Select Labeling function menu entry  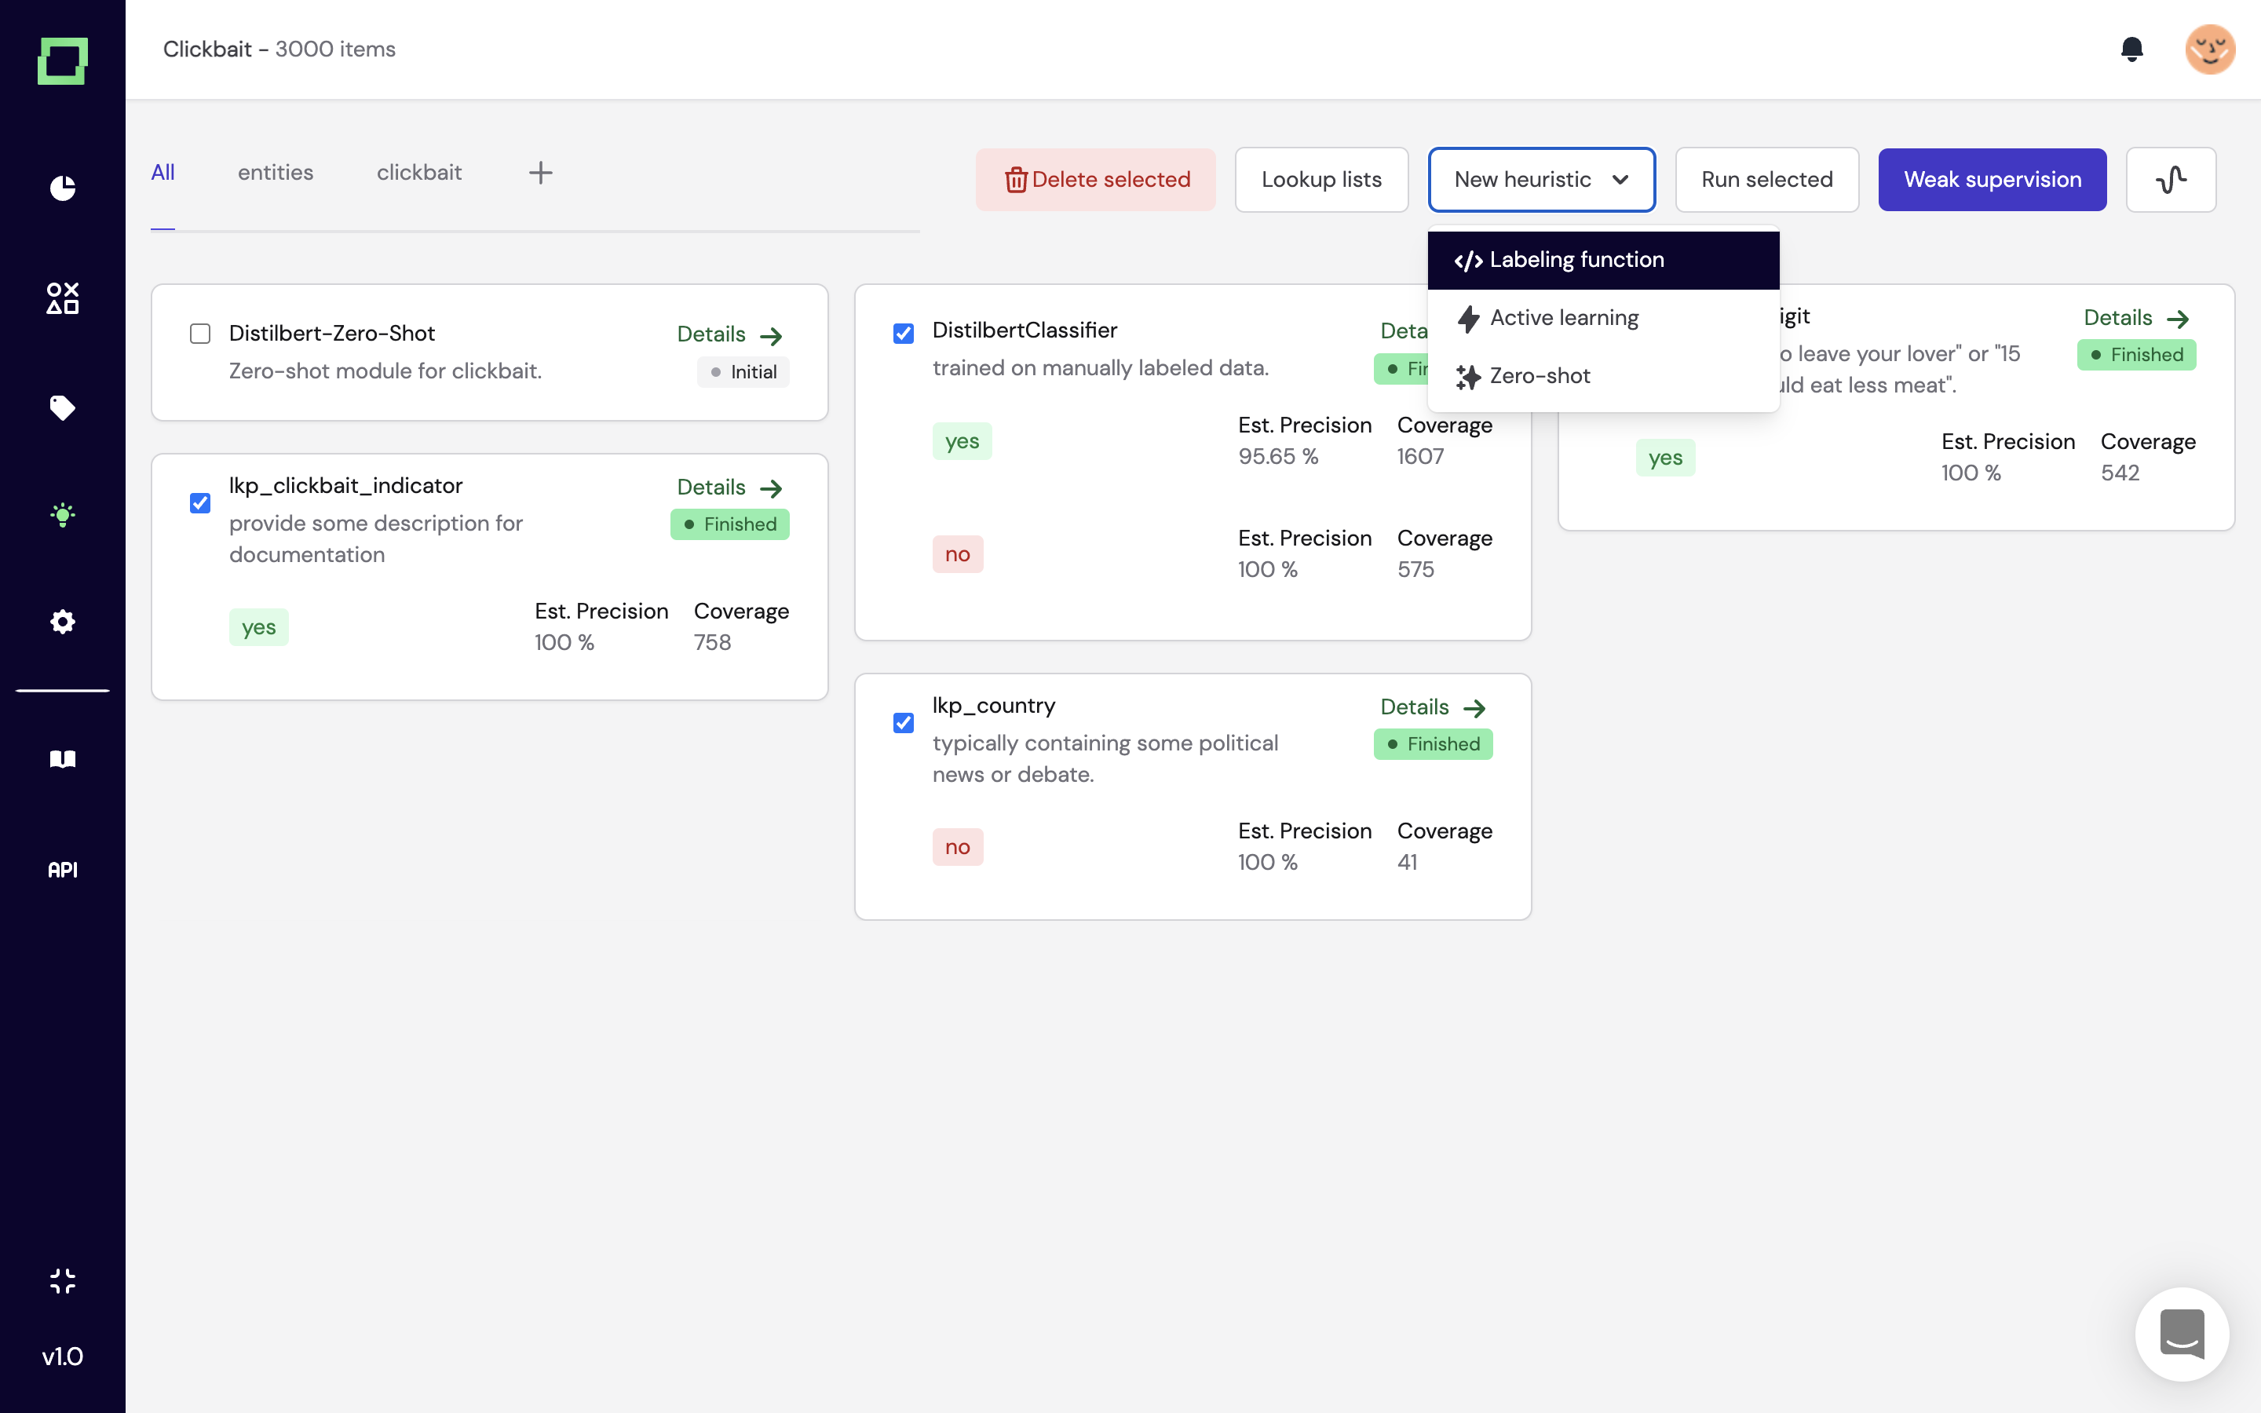click(1576, 260)
